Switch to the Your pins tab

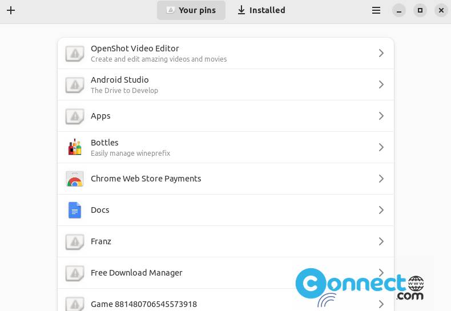coord(191,10)
